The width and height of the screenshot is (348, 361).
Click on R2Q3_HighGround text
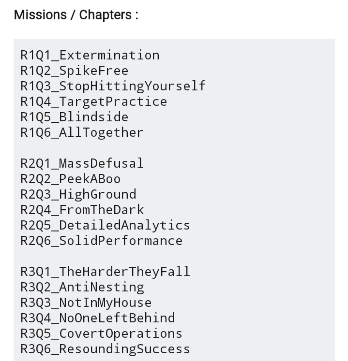78,195
